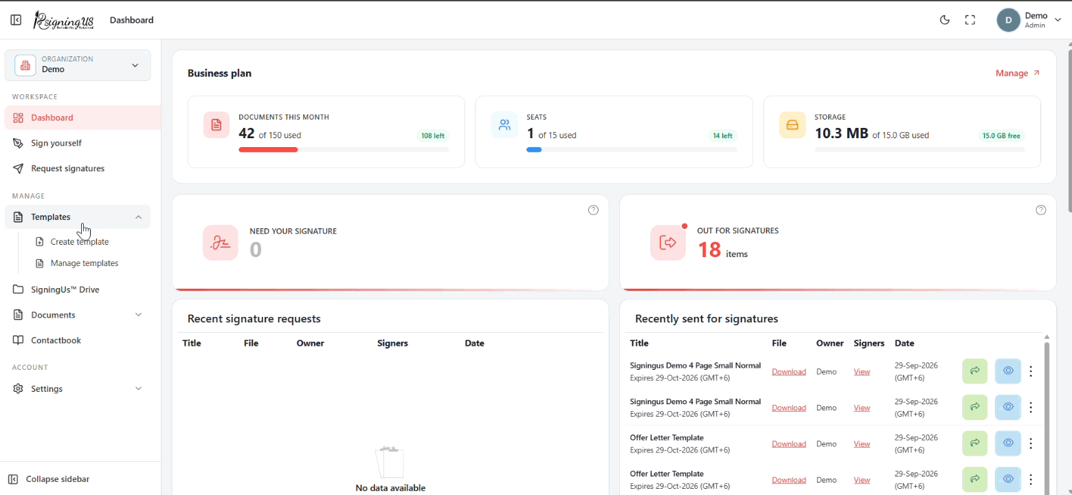The width and height of the screenshot is (1072, 495).
Task: Click the Seats users icon
Action: pos(504,124)
